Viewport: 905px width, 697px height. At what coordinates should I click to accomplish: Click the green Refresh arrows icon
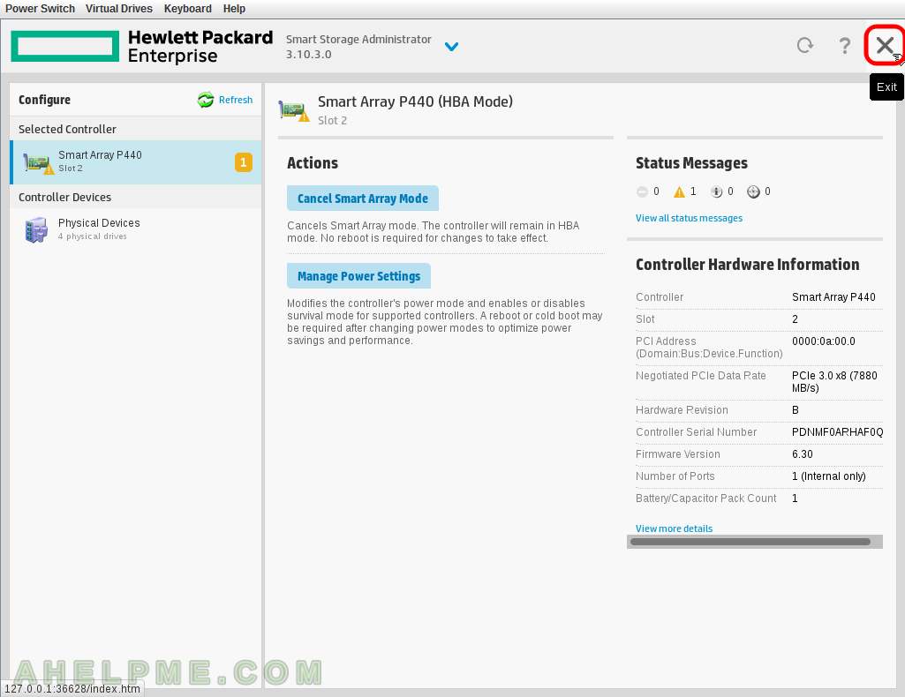[x=206, y=100]
